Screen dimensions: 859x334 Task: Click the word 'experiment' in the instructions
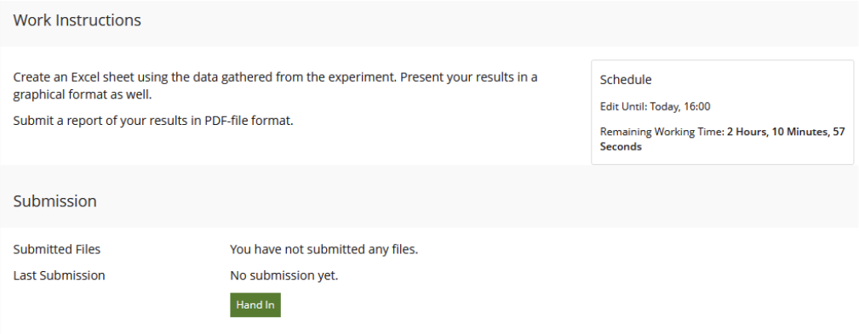click(361, 77)
